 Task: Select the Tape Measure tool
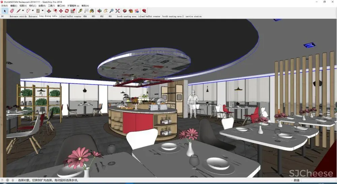click(80, 11)
